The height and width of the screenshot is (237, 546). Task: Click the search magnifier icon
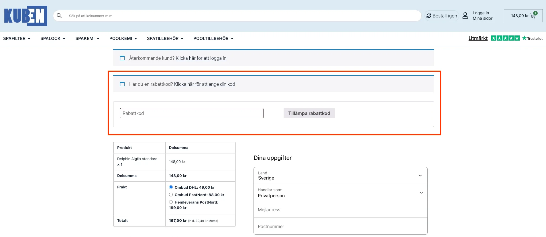[x=59, y=16]
